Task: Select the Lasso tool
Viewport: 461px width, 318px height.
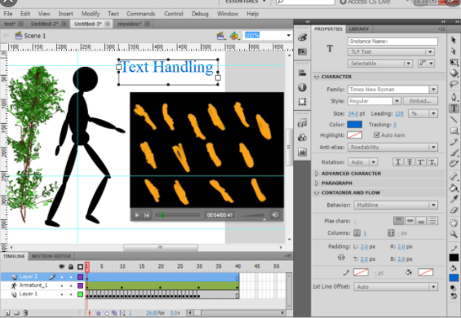Action: [454, 85]
